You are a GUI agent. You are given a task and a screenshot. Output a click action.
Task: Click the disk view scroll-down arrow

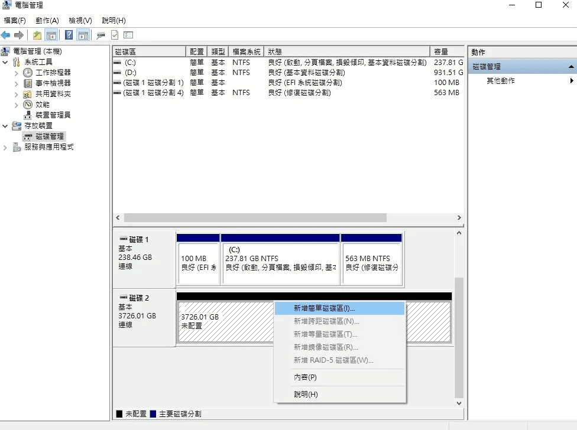coord(459,403)
